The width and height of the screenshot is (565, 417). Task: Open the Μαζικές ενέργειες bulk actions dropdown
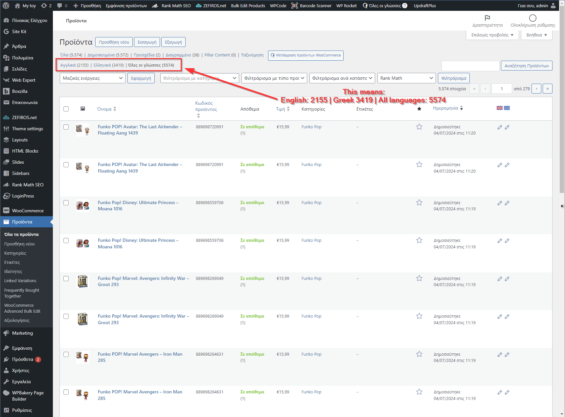pos(93,78)
